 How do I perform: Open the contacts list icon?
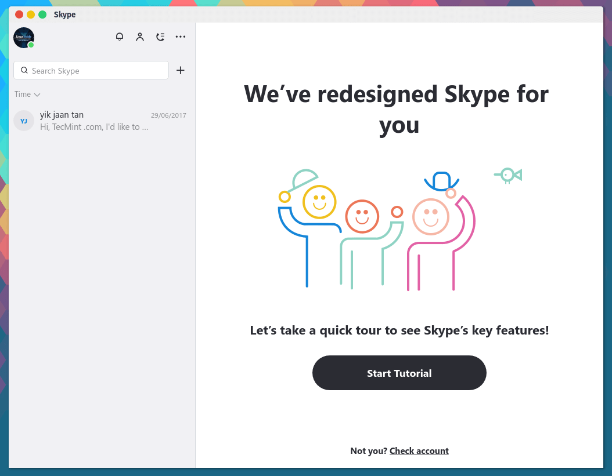click(140, 37)
